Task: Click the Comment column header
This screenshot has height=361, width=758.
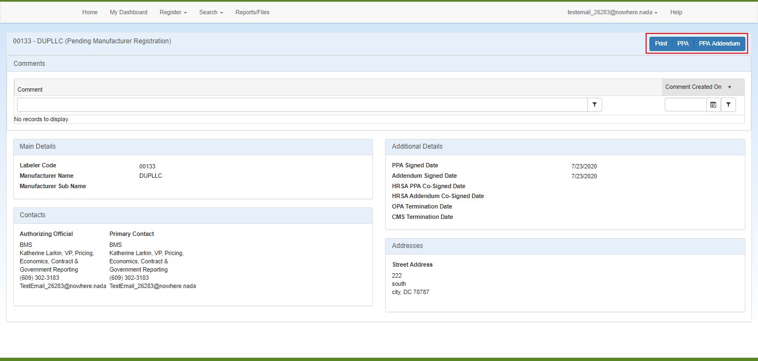Action: pyautogui.click(x=30, y=89)
